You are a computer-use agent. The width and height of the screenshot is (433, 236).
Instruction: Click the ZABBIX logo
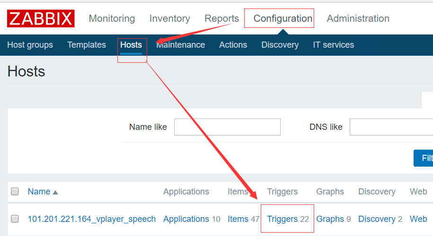(41, 18)
